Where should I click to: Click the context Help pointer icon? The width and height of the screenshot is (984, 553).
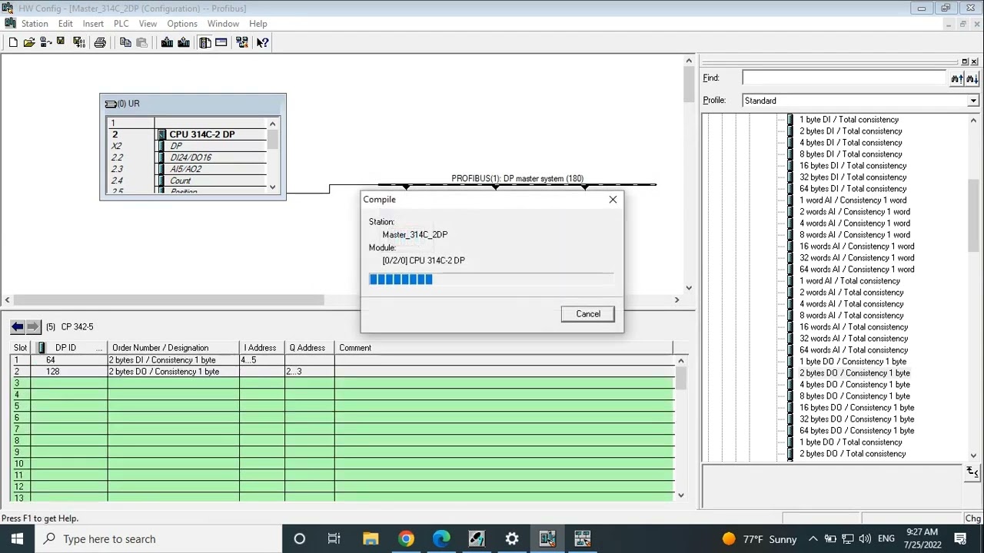263,42
